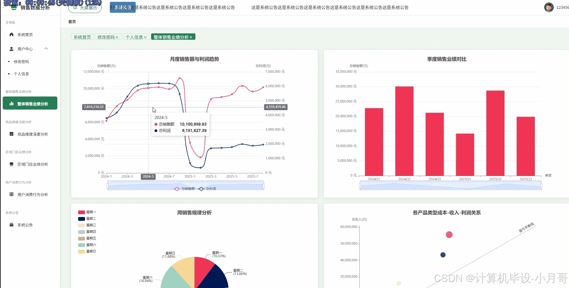Viewport: 569px width, 288px height.
Task: Click the 大屏展示 button
Action: (85, 8)
